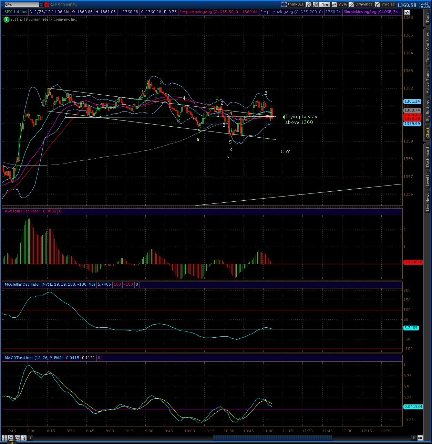Open the Times And Sales side tab
432x444 pixels.
tap(428, 47)
